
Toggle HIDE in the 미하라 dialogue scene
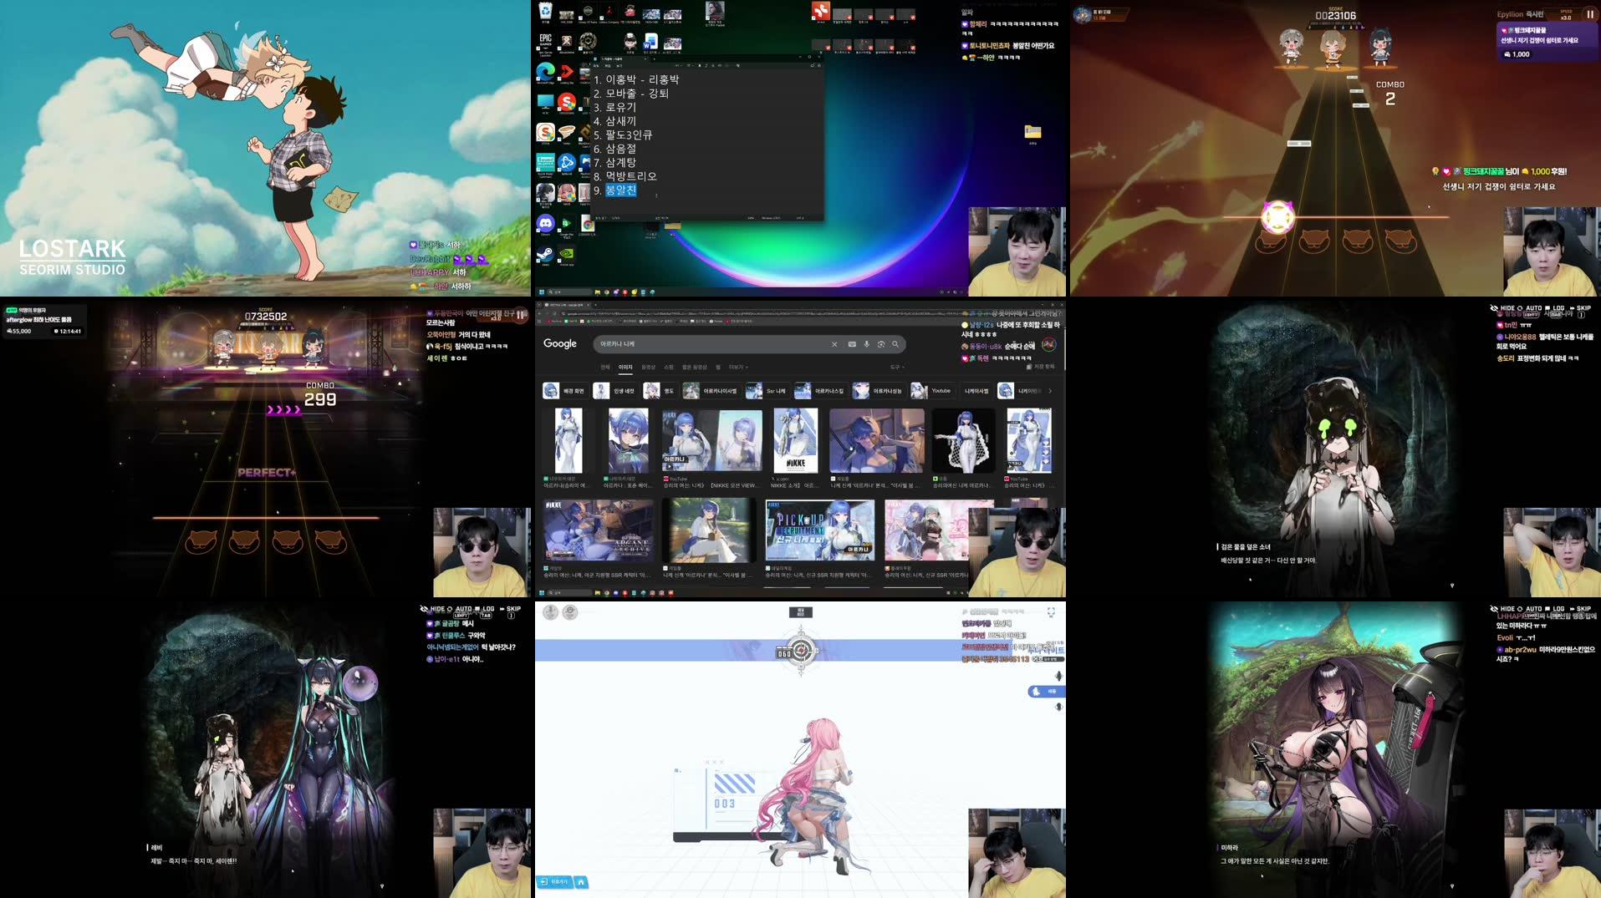click(1502, 609)
